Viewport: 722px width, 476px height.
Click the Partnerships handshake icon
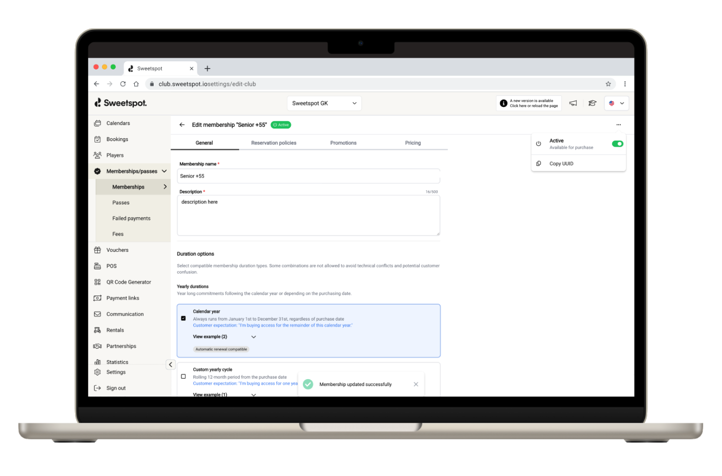97,346
